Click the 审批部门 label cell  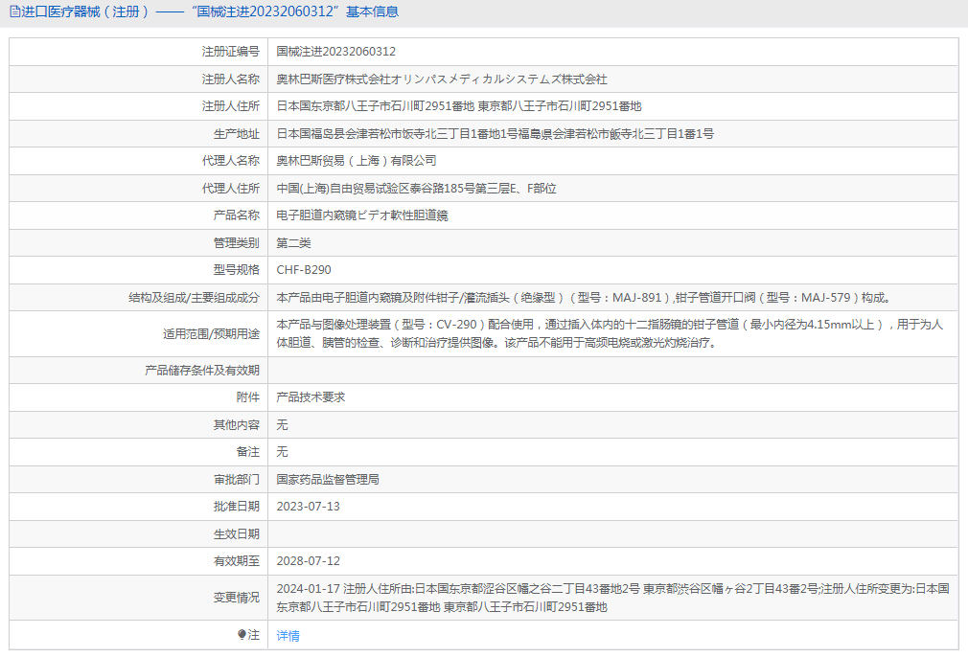point(138,479)
